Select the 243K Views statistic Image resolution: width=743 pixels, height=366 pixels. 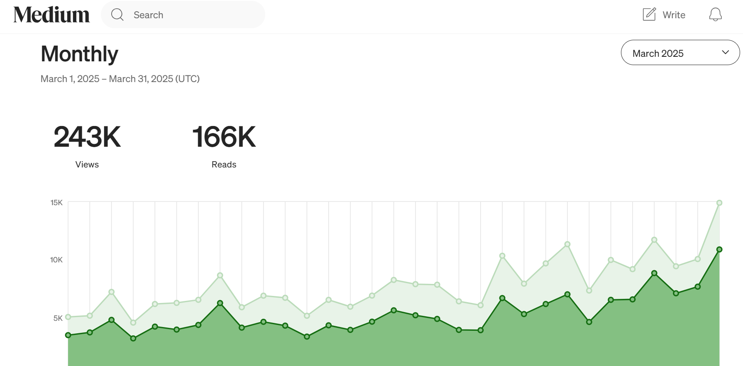click(87, 137)
